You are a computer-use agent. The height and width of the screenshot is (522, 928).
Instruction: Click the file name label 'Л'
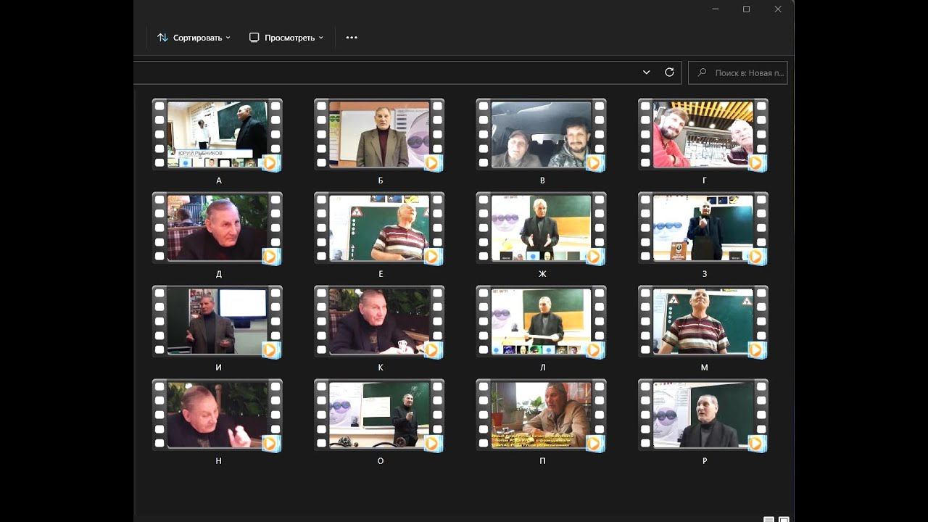tap(542, 368)
